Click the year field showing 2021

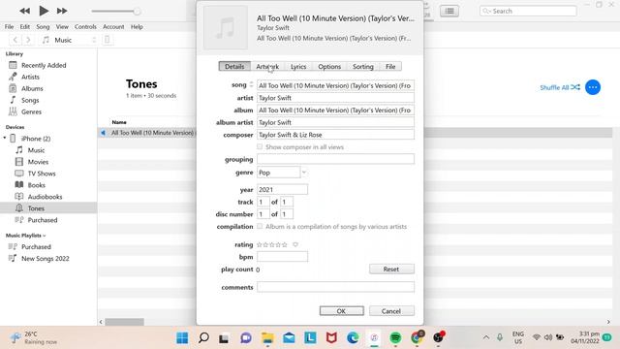click(282, 190)
